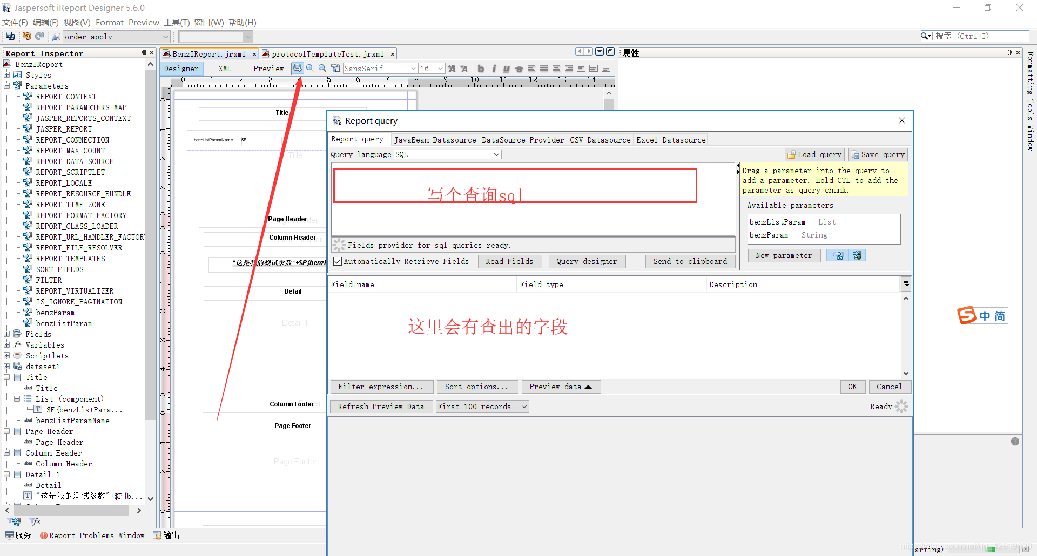This screenshot has height=556, width=1037.
Task: Click the Align middle vertically icon
Action: click(x=594, y=69)
